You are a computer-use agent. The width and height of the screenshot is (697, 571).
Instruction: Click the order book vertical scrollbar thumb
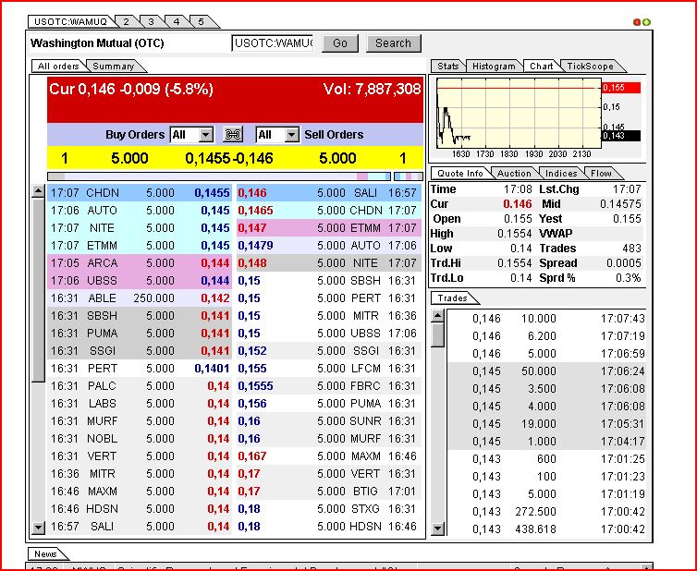tap(39, 290)
